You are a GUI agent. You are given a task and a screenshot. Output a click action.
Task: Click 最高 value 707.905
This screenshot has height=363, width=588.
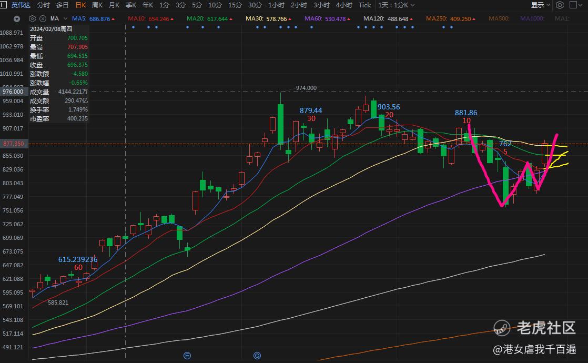[x=77, y=47]
